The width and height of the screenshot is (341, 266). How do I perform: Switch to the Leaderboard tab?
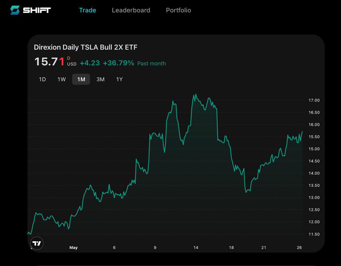point(131,10)
